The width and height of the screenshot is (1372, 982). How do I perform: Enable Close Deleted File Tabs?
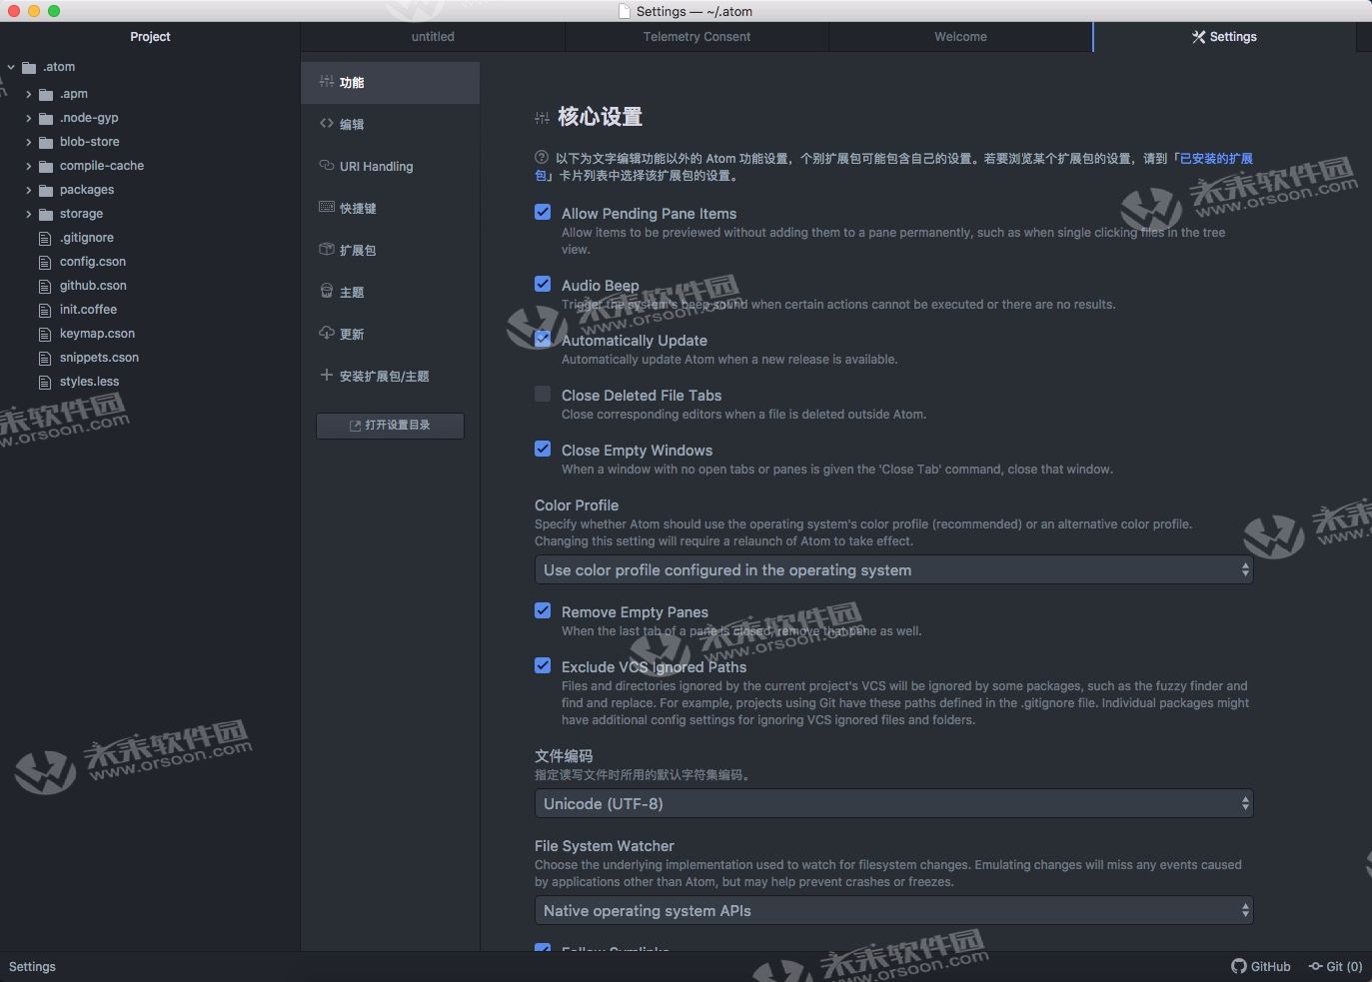tap(543, 394)
